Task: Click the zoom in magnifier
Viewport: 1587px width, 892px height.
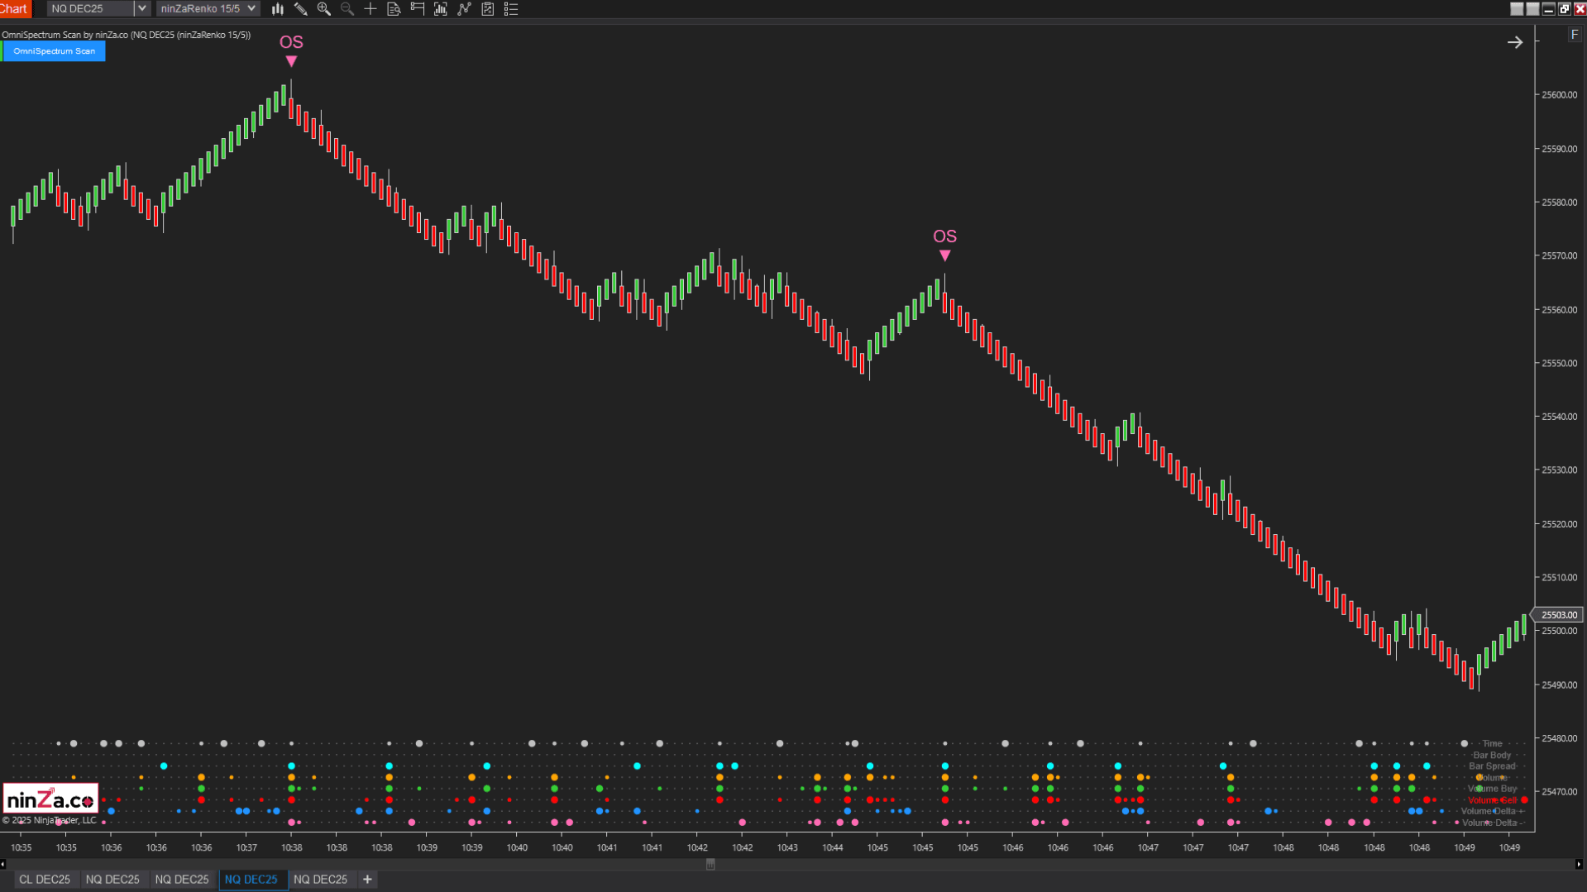Action: tap(324, 9)
